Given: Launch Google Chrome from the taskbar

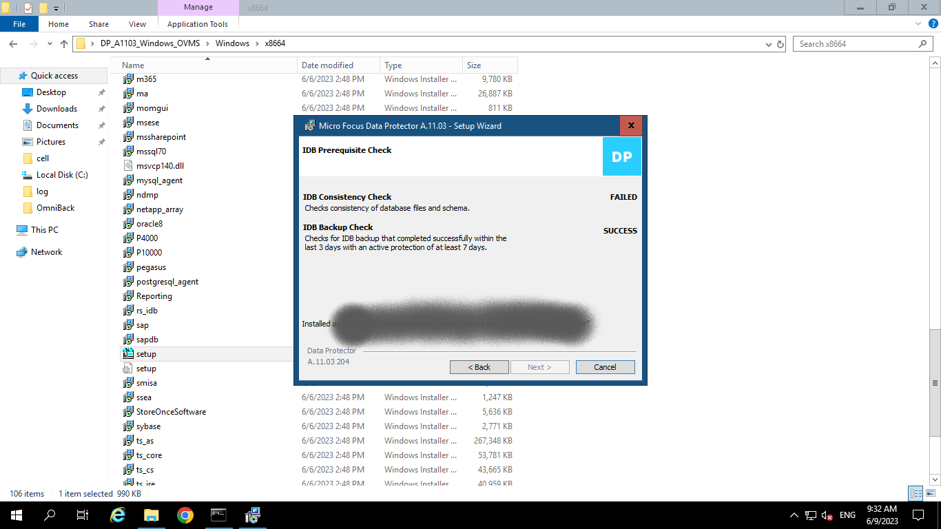Looking at the screenshot, I should point(185,515).
